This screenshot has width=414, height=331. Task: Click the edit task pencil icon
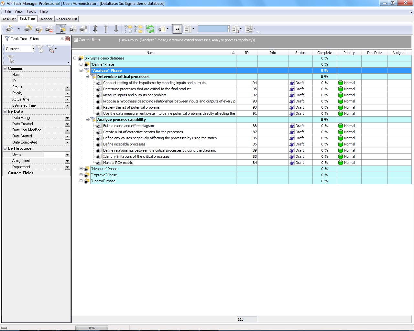pyautogui.click(x=38, y=29)
